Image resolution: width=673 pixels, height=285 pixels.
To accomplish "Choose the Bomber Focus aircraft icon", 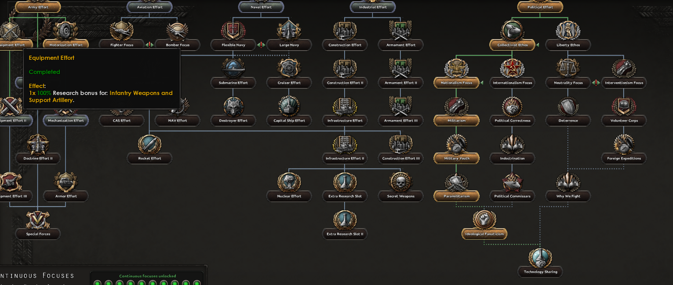I will click(178, 31).
